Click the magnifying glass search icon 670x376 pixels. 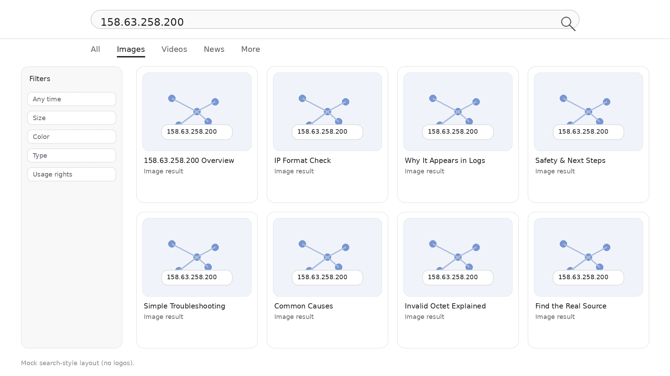coord(568,24)
